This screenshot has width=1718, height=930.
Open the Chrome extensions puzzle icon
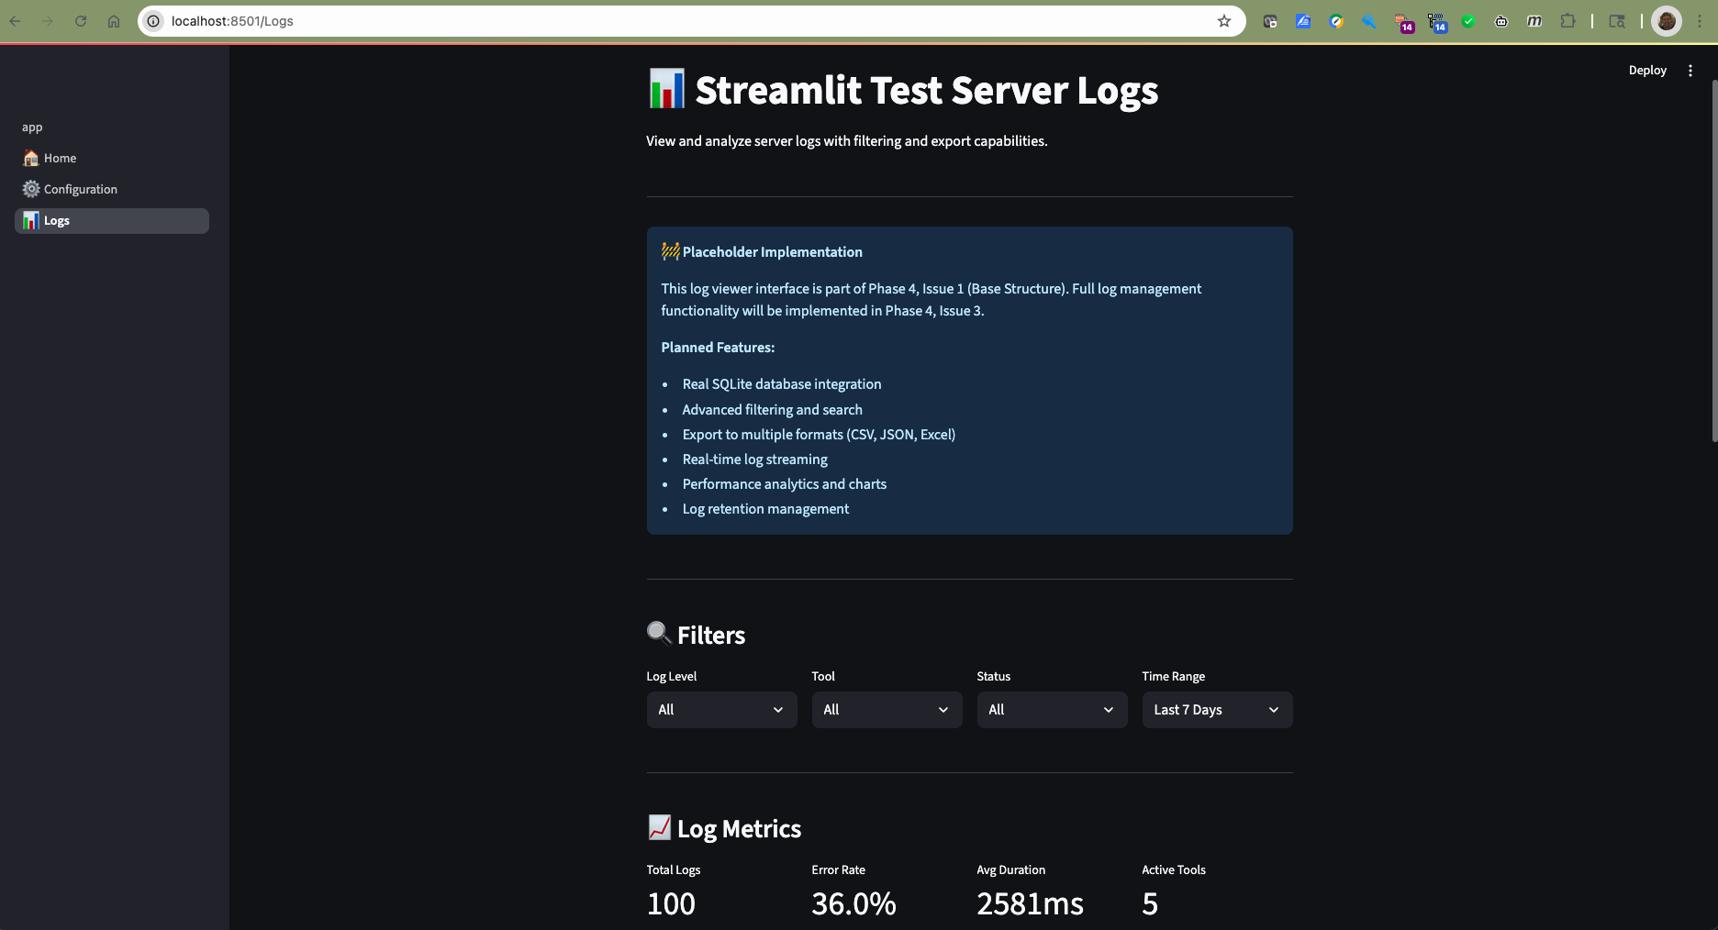pos(1568,21)
